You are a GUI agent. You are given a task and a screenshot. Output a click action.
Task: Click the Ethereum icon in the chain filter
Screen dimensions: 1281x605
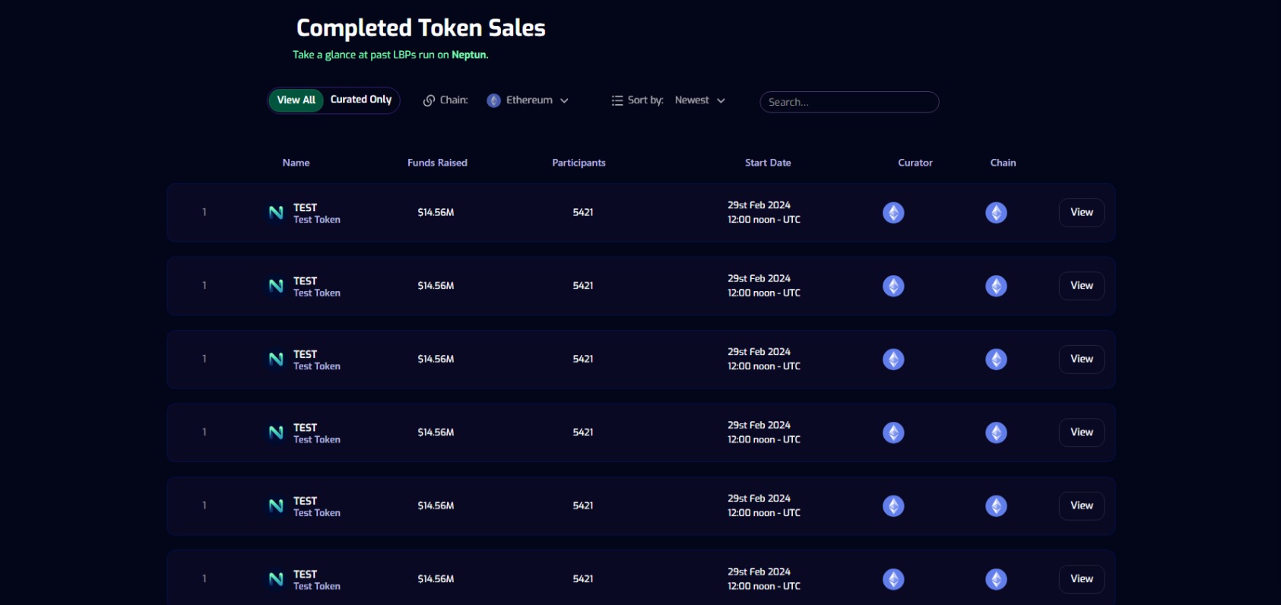[x=493, y=100]
